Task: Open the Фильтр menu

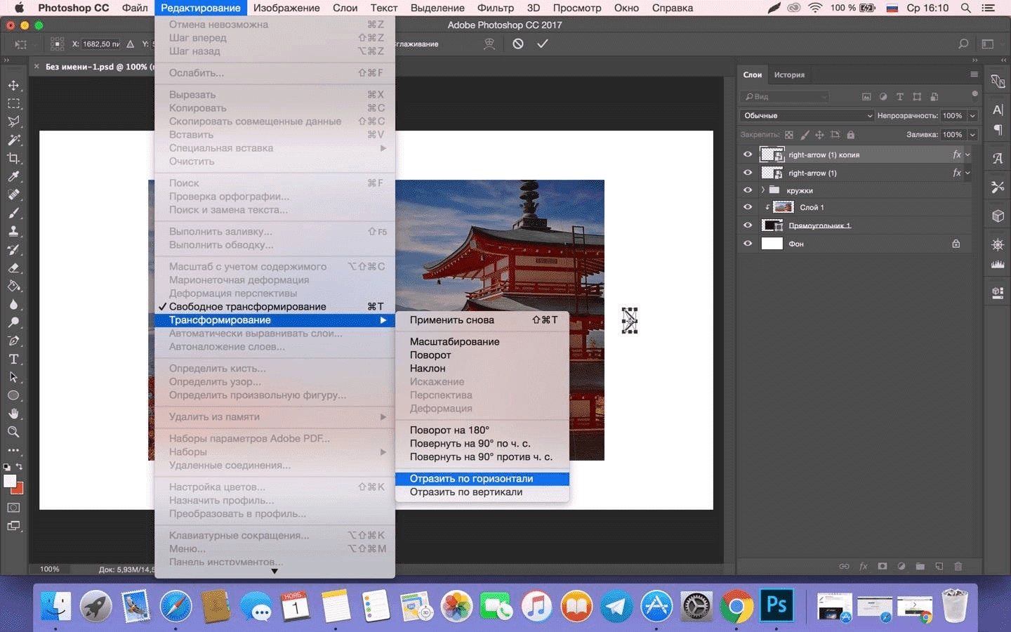Action: tap(496, 8)
